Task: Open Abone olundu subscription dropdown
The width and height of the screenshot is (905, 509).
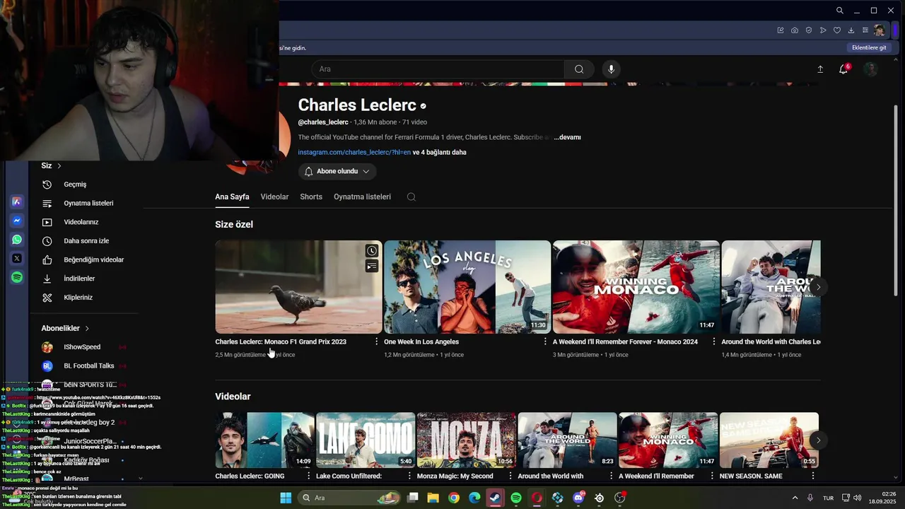Action: [x=337, y=171]
